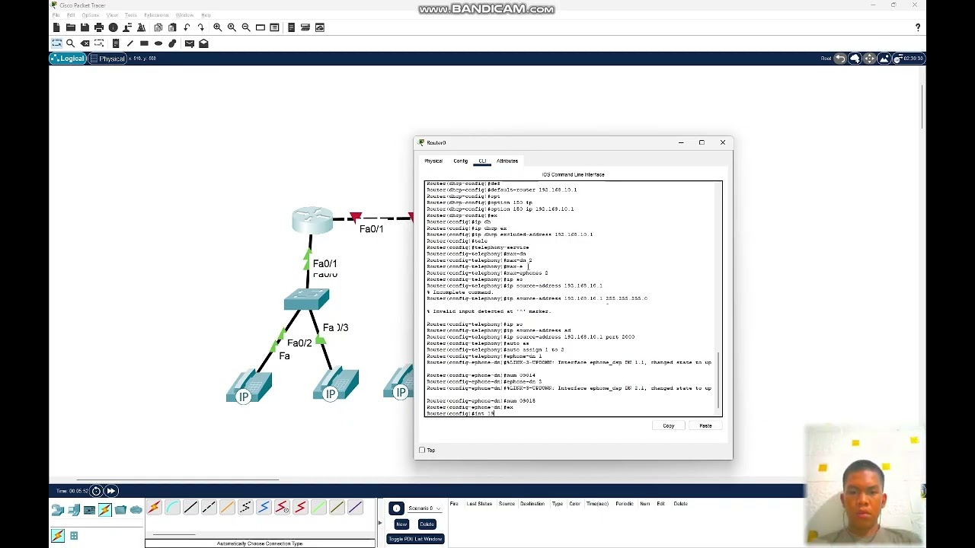Click the Undo arrow icon

click(187, 27)
